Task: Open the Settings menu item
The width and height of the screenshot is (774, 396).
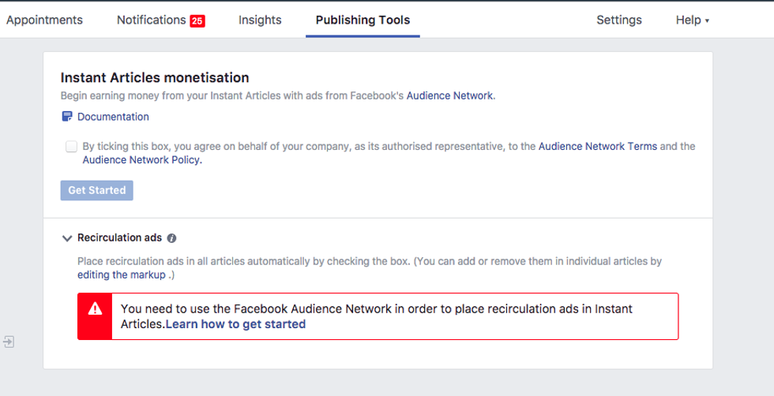Action: [x=618, y=21]
